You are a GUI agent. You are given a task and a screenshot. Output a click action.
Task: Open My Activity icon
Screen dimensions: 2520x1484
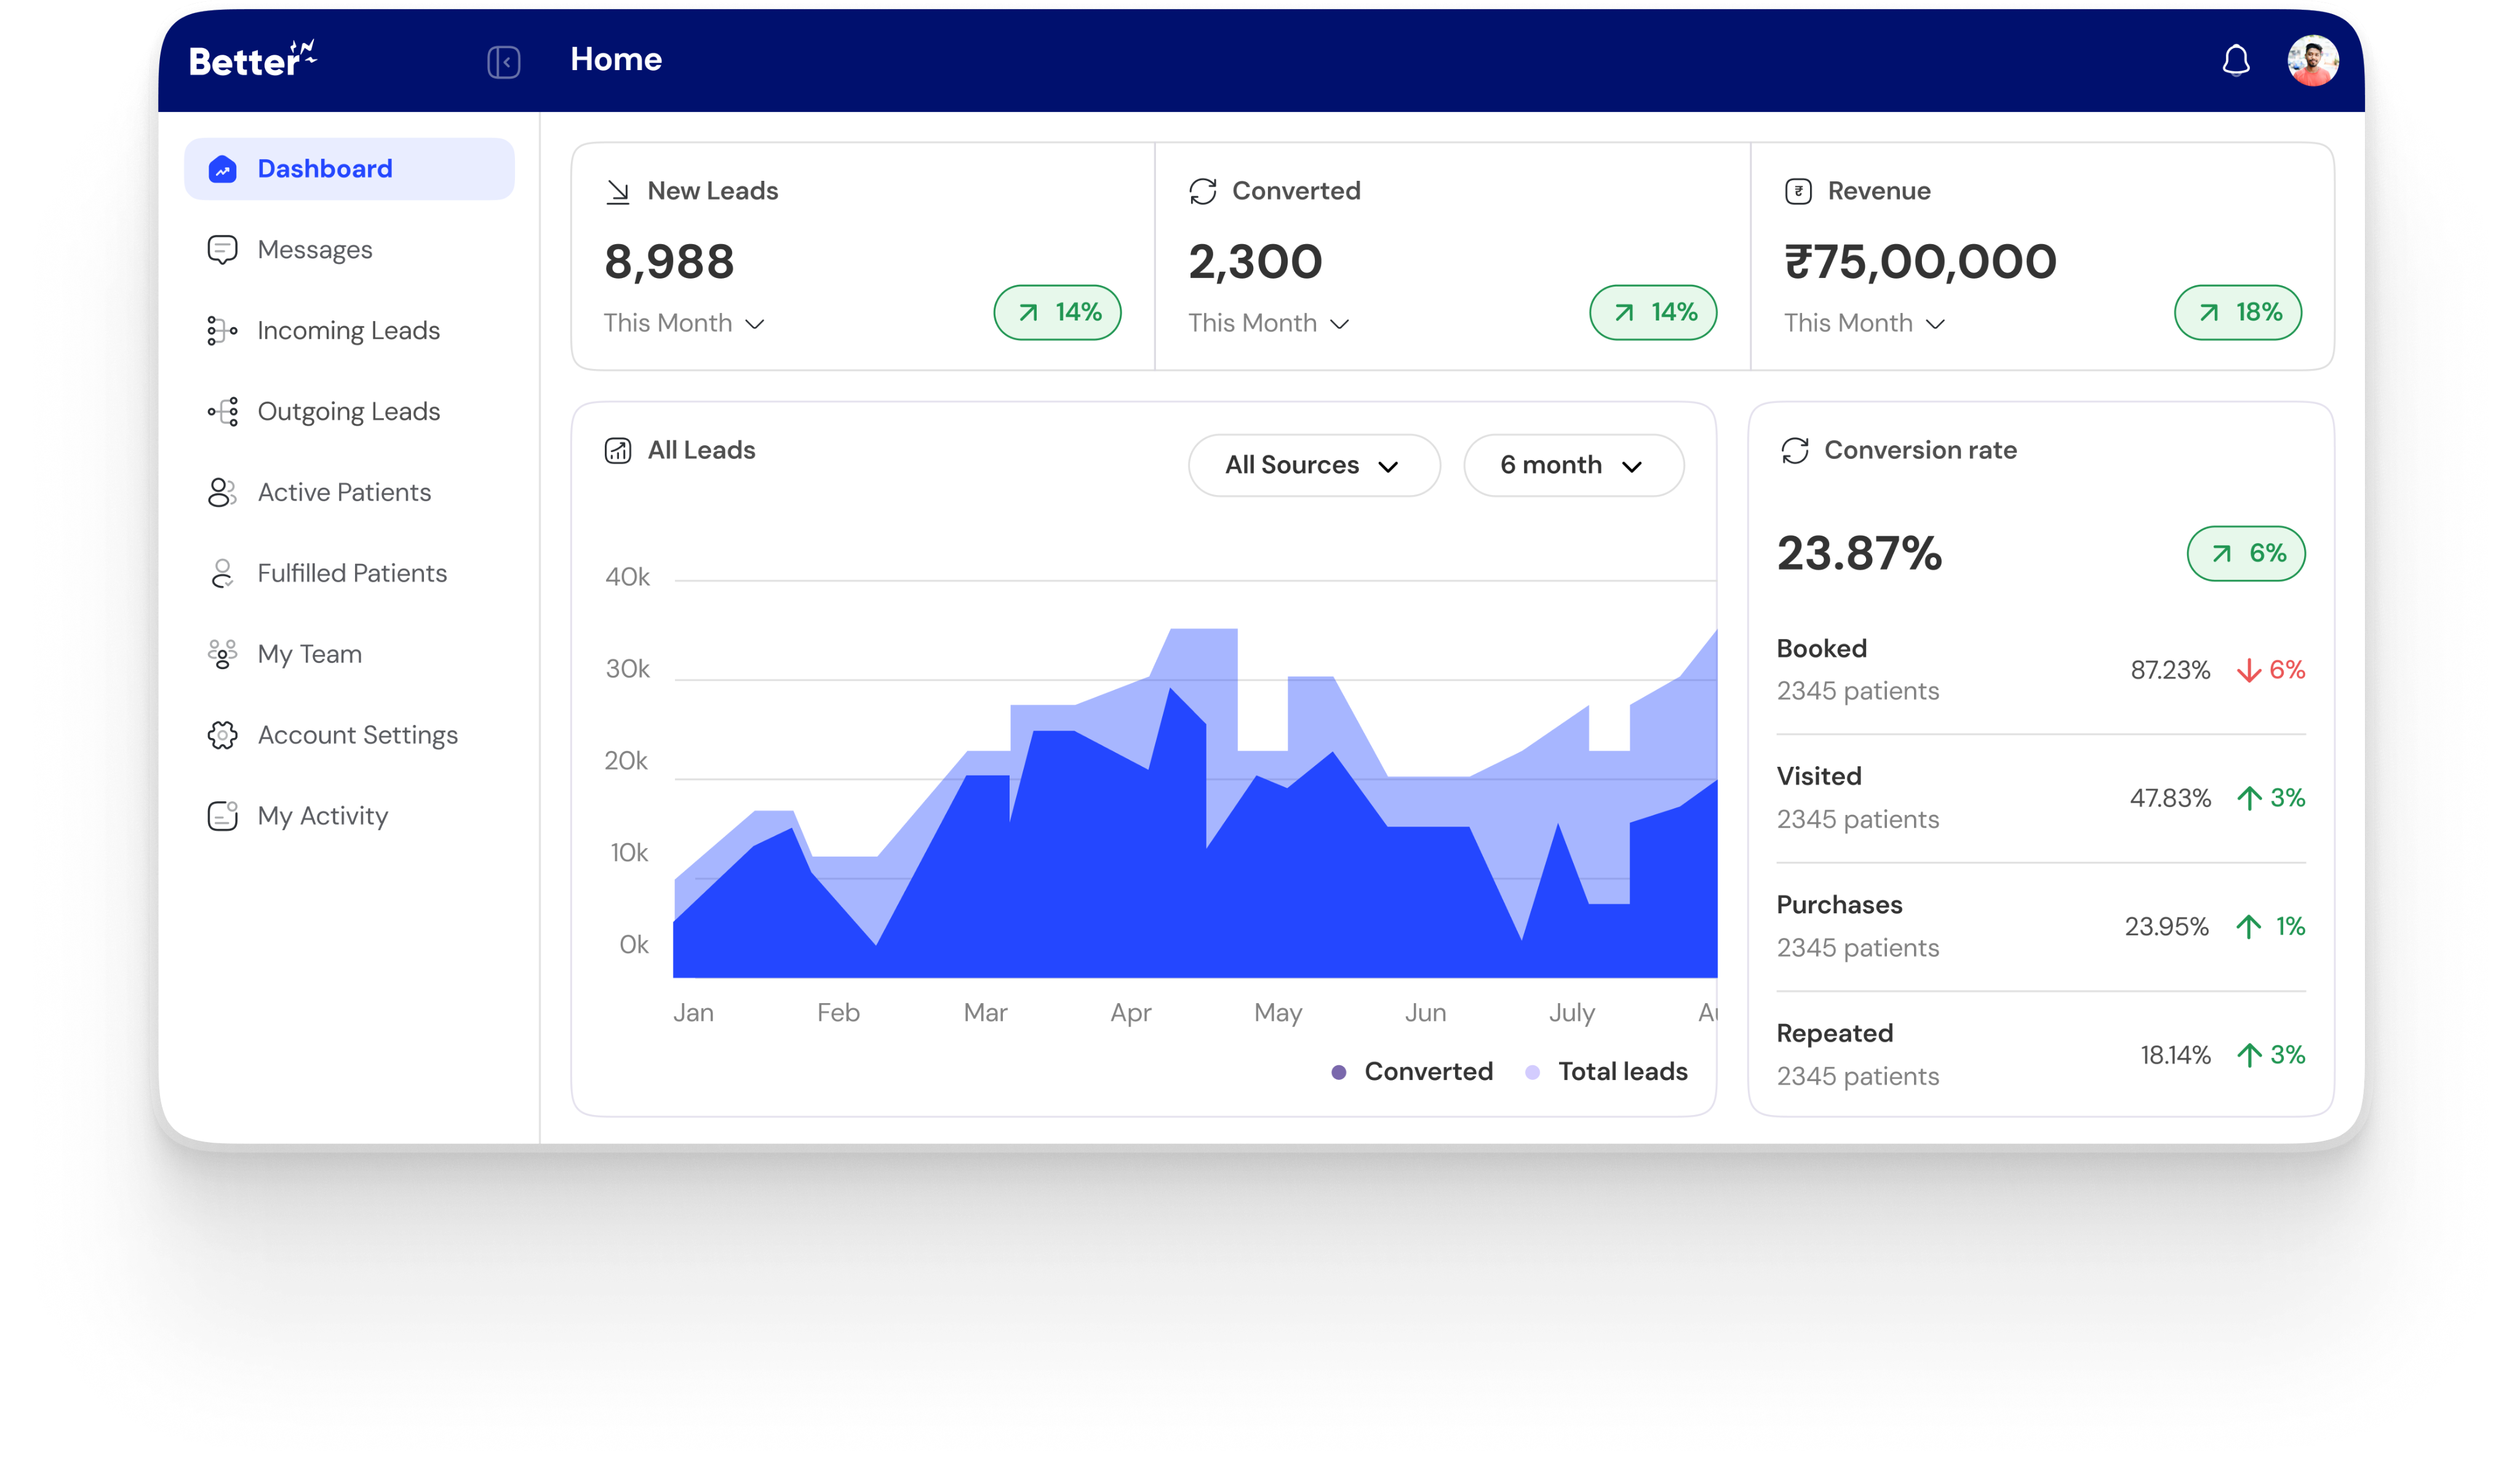pos(222,816)
